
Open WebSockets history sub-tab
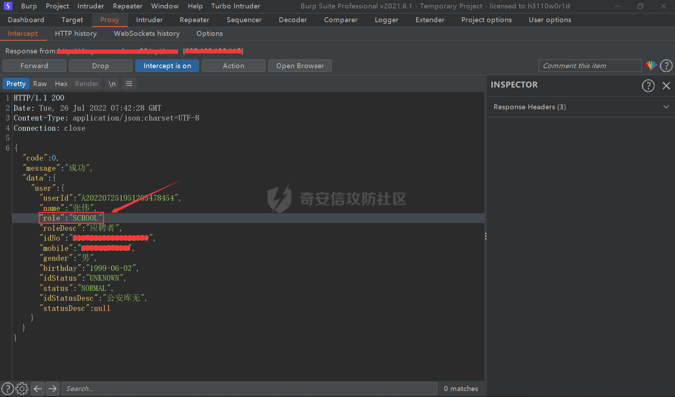pos(147,33)
